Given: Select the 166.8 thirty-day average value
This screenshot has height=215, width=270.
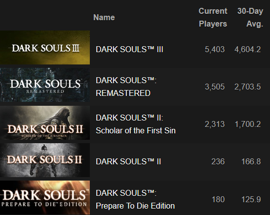Looking at the screenshot, I should [x=251, y=161].
